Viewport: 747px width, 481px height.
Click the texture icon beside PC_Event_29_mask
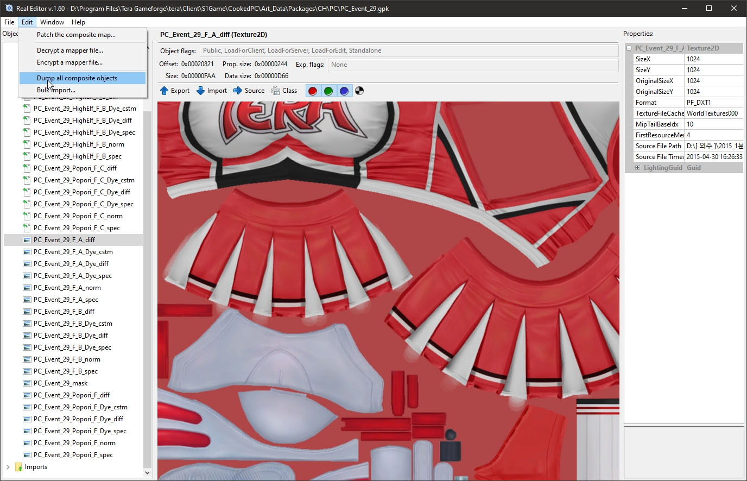coord(27,383)
